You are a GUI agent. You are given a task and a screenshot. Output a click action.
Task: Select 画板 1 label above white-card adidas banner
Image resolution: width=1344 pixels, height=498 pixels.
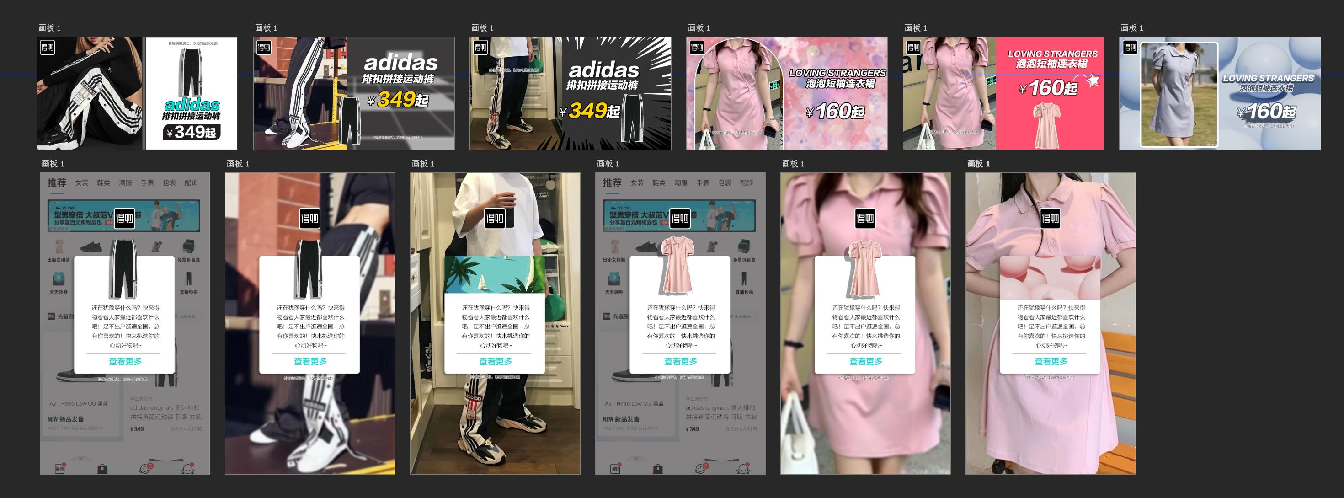pyautogui.click(x=49, y=28)
